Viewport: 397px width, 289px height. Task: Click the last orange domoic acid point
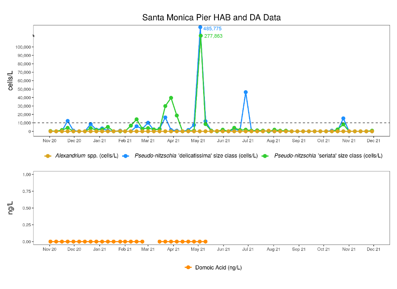pyautogui.click(x=205, y=242)
